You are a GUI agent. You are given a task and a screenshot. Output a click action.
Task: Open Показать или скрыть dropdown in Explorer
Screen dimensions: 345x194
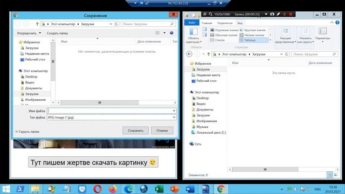click(x=306, y=35)
